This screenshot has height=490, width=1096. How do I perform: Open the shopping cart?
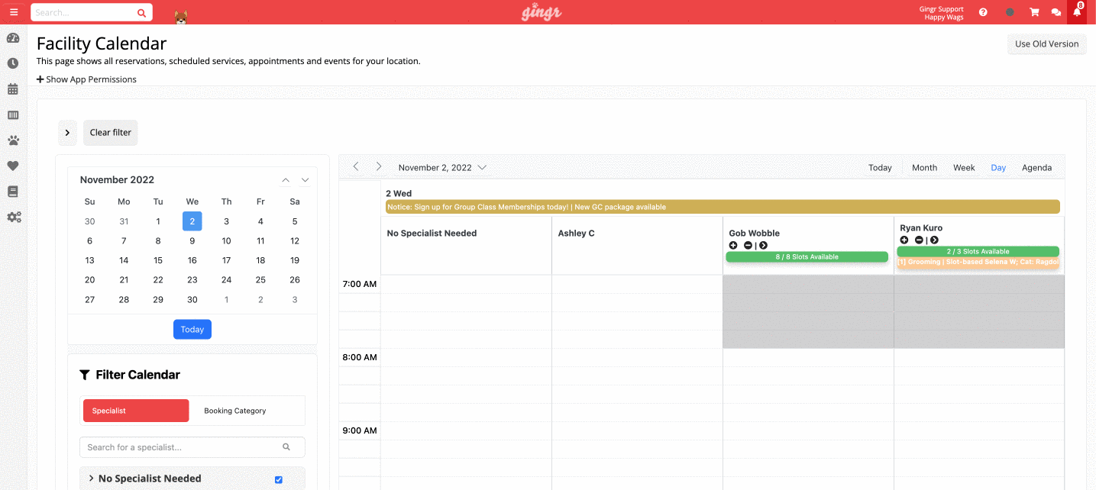coord(1034,12)
